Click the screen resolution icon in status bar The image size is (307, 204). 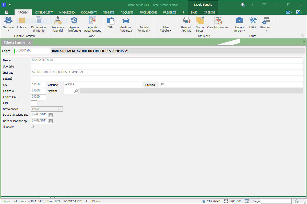point(226,201)
